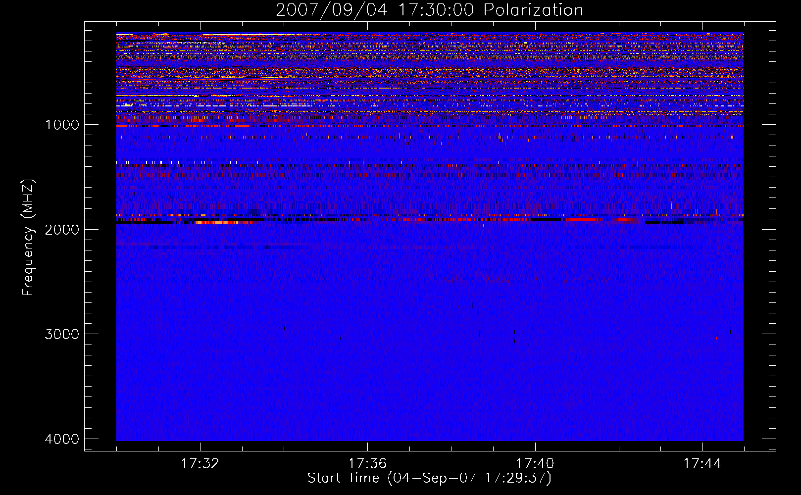Click the 2000 frequency tick label

click(62, 229)
